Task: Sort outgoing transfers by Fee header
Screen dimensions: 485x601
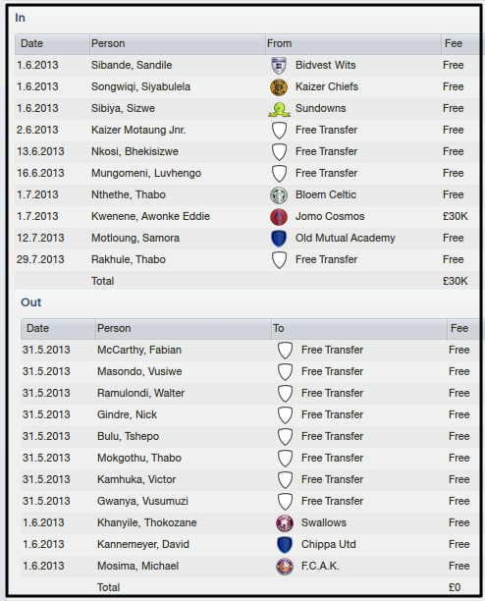Action: [462, 328]
